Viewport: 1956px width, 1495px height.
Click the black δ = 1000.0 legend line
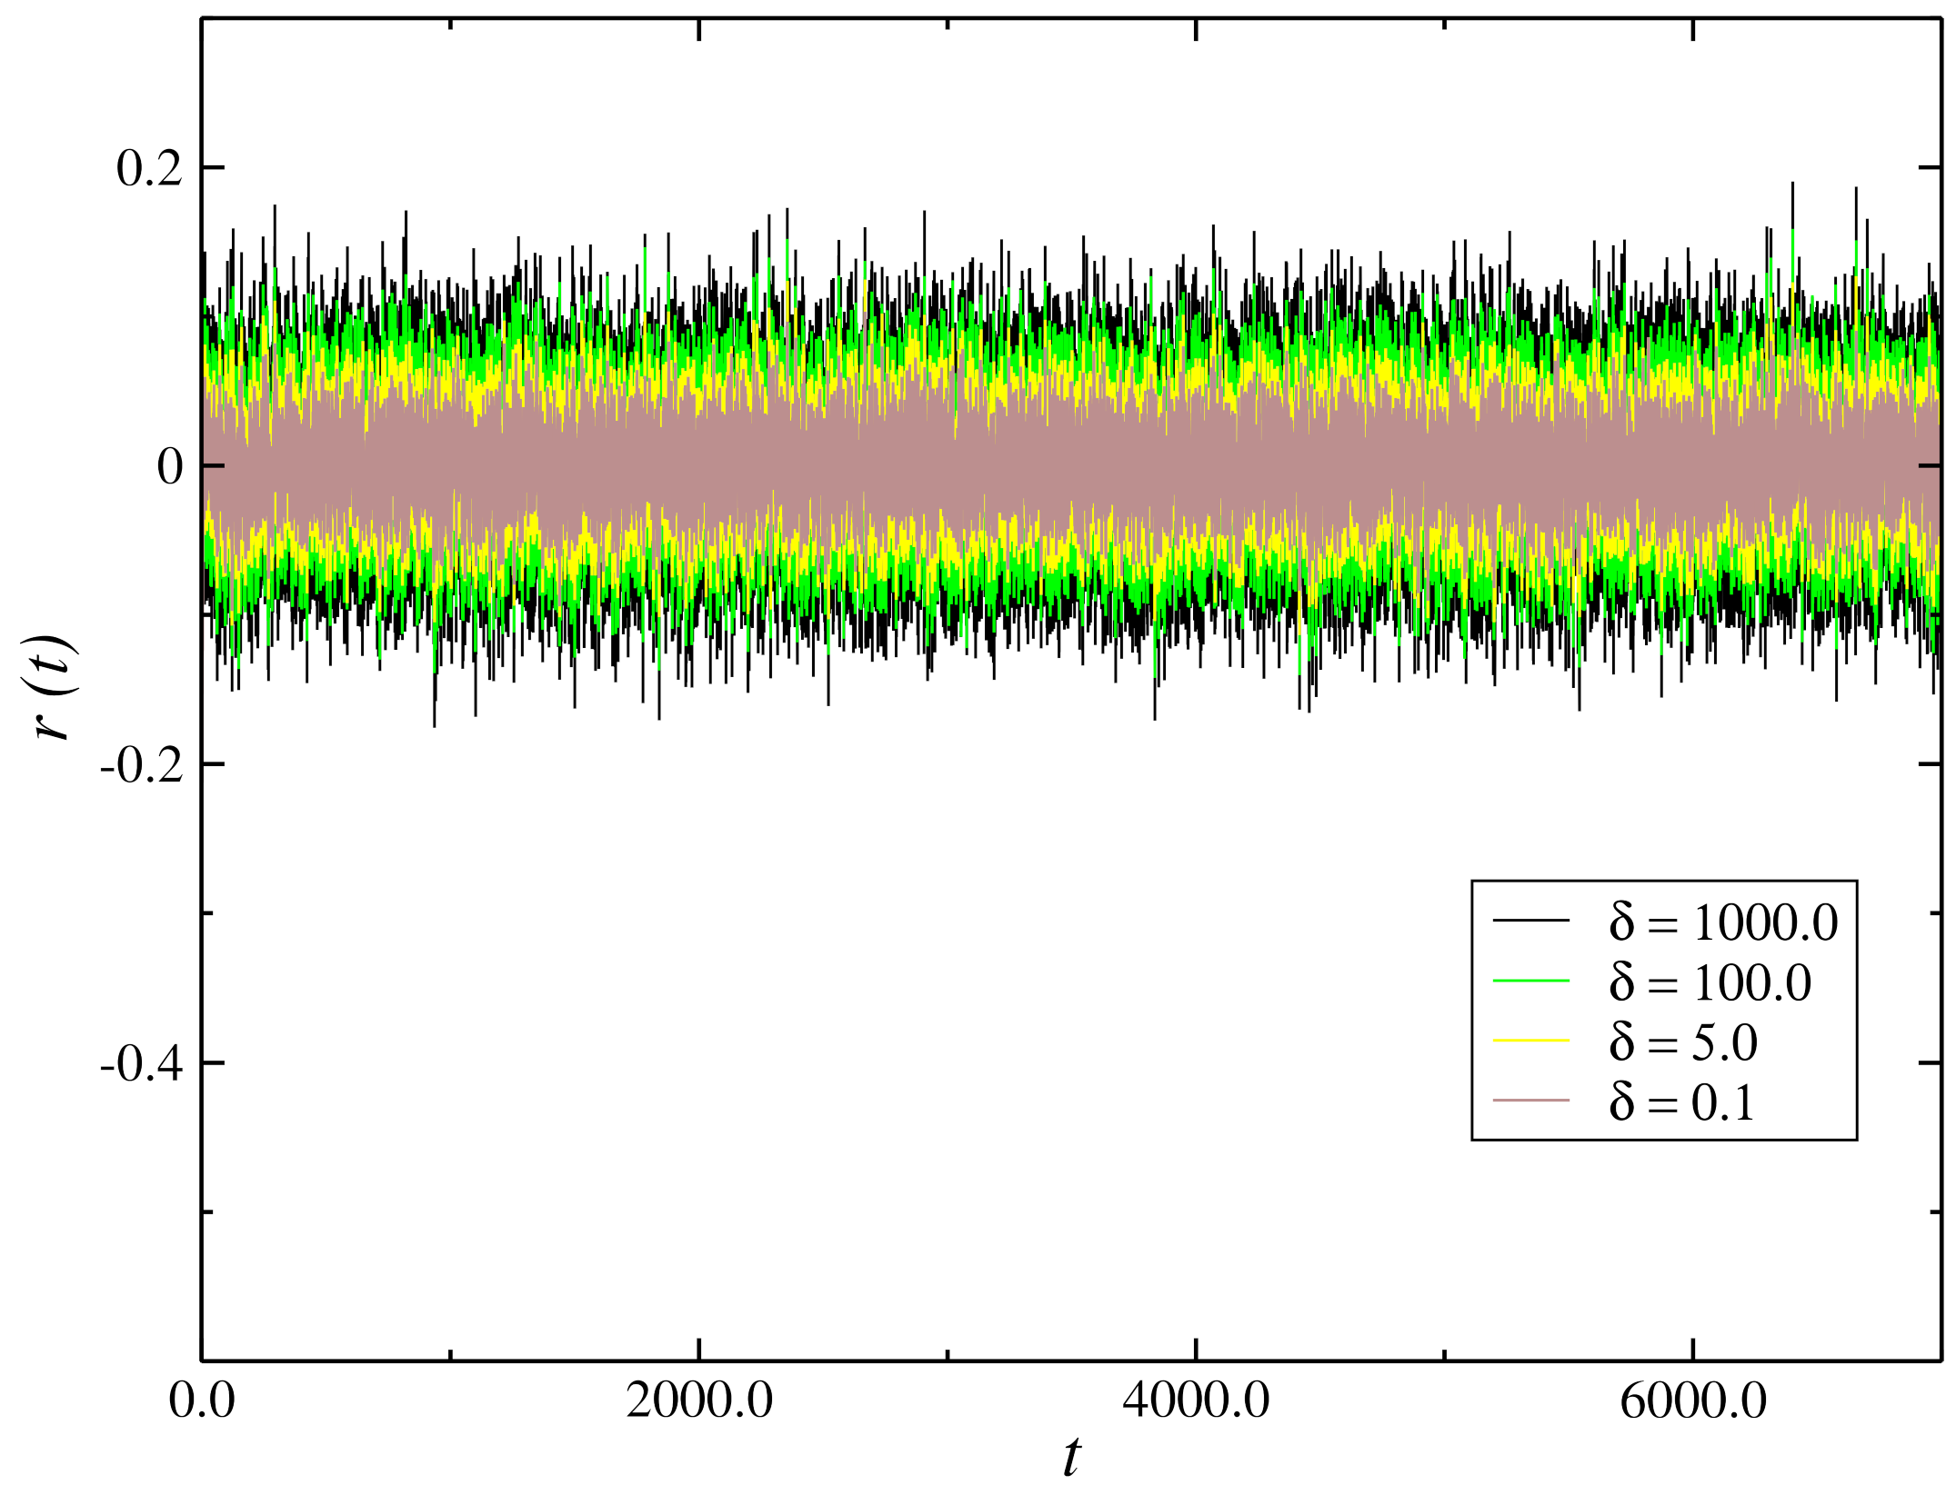pos(1530,921)
